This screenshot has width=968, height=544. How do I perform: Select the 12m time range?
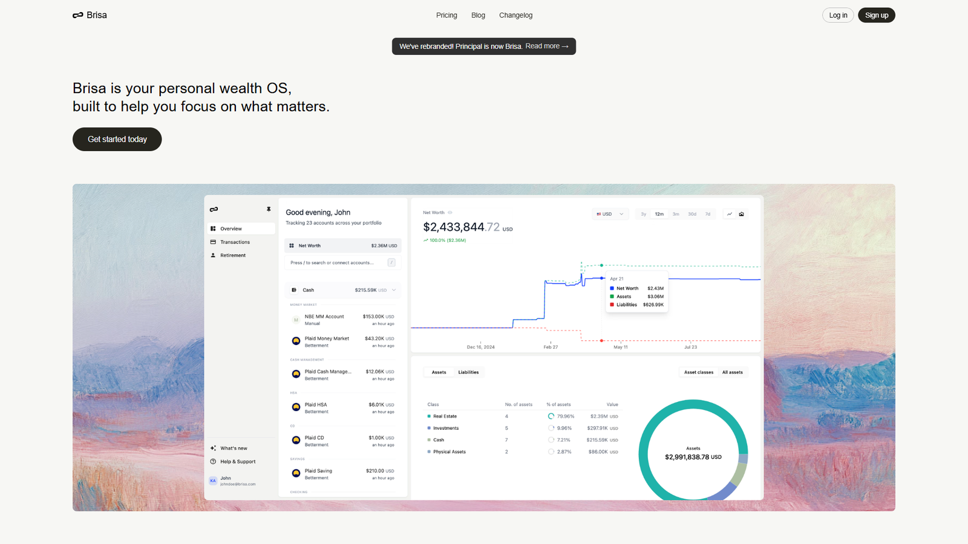[659, 214]
